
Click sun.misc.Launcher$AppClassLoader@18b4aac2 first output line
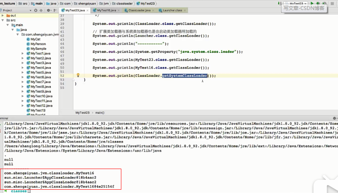click(50, 178)
